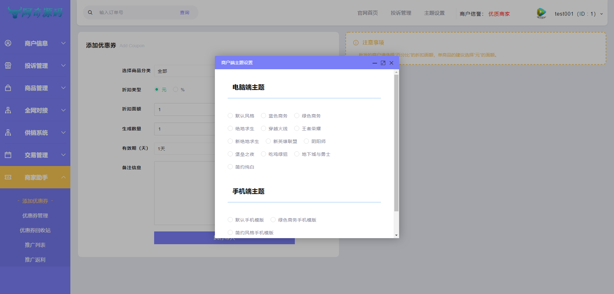The height and width of the screenshot is (294, 614).
Task: Open the test001 account dropdown
Action: 576,14
